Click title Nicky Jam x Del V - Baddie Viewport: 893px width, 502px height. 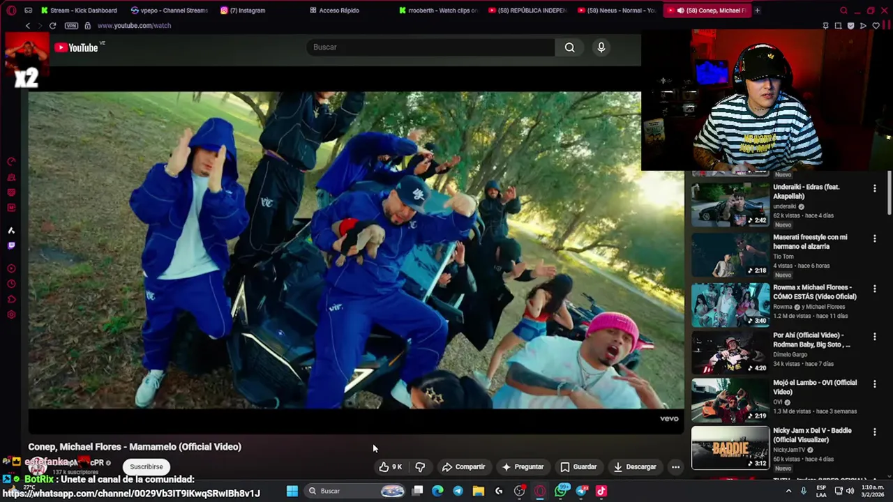click(x=812, y=435)
